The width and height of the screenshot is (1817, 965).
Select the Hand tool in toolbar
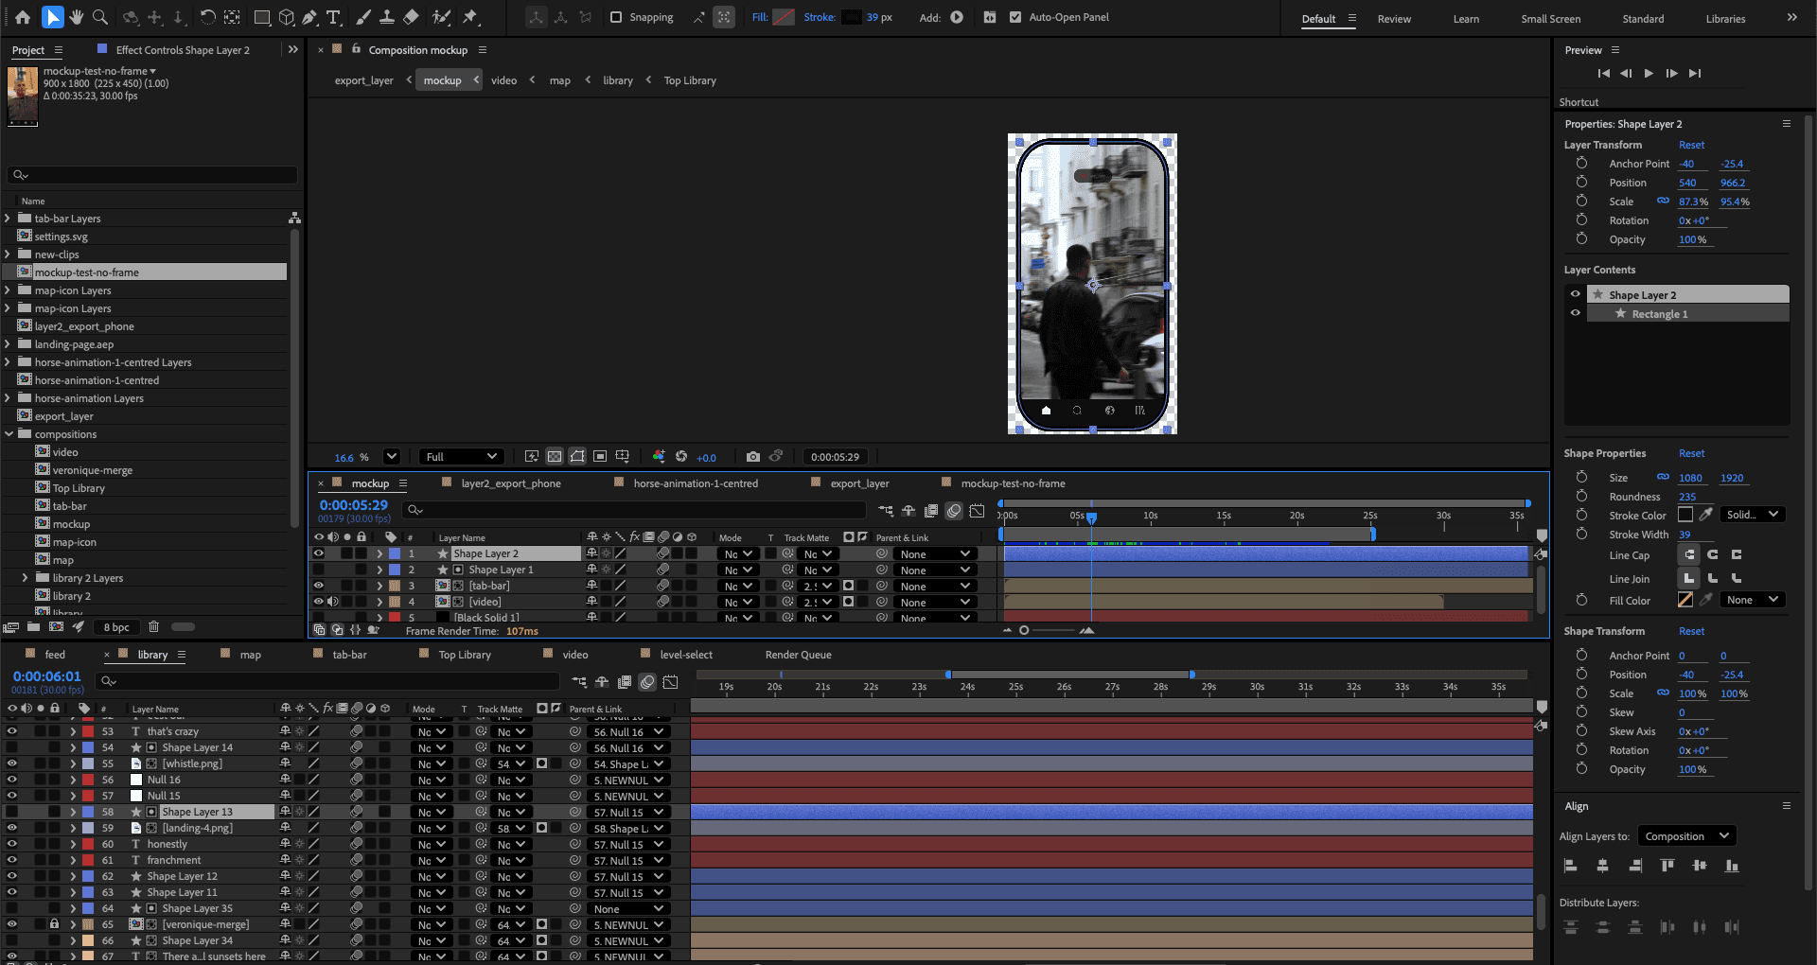coord(76,17)
